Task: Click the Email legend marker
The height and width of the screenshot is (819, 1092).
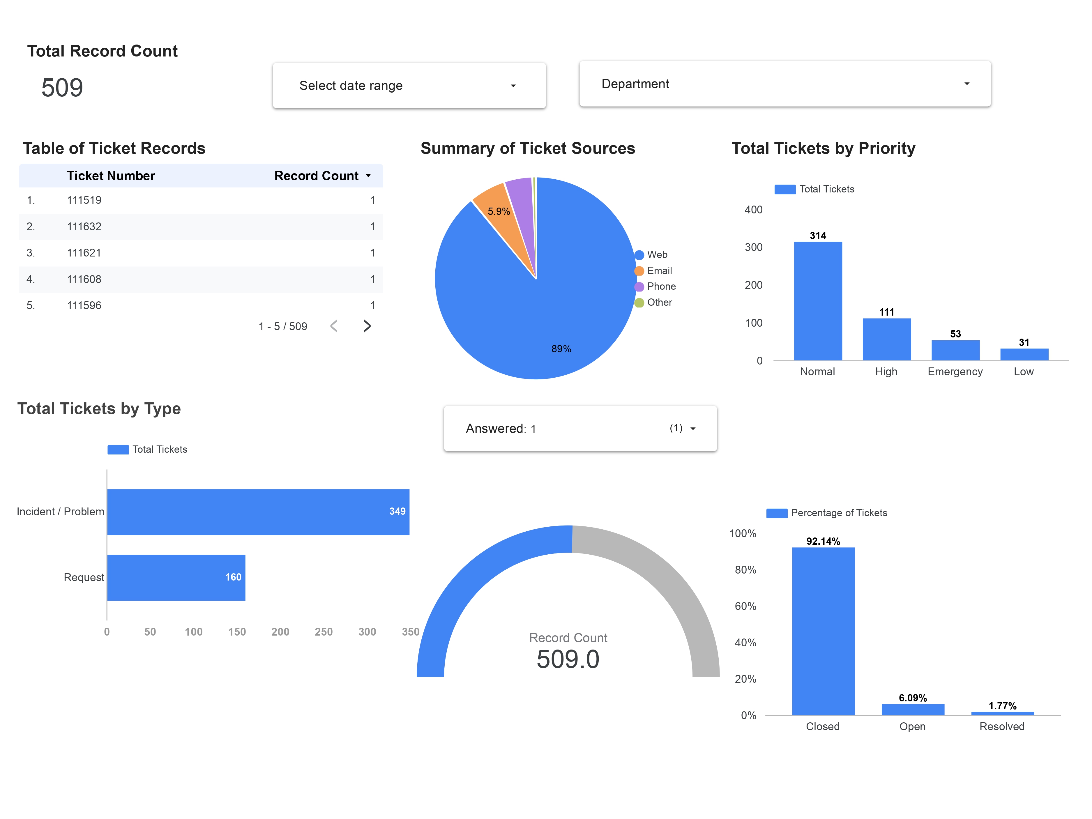Action: tap(639, 270)
